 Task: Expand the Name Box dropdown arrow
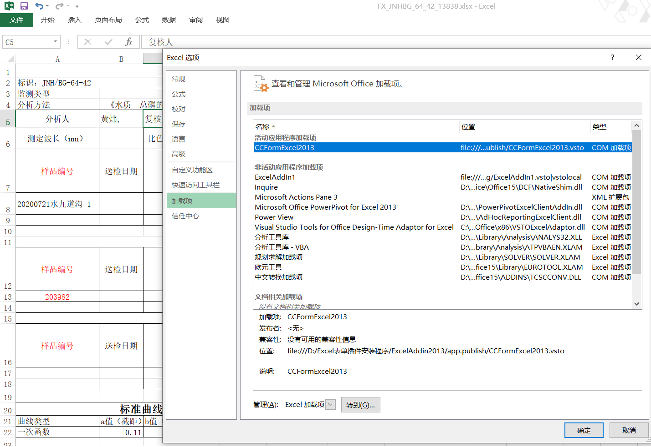point(56,42)
